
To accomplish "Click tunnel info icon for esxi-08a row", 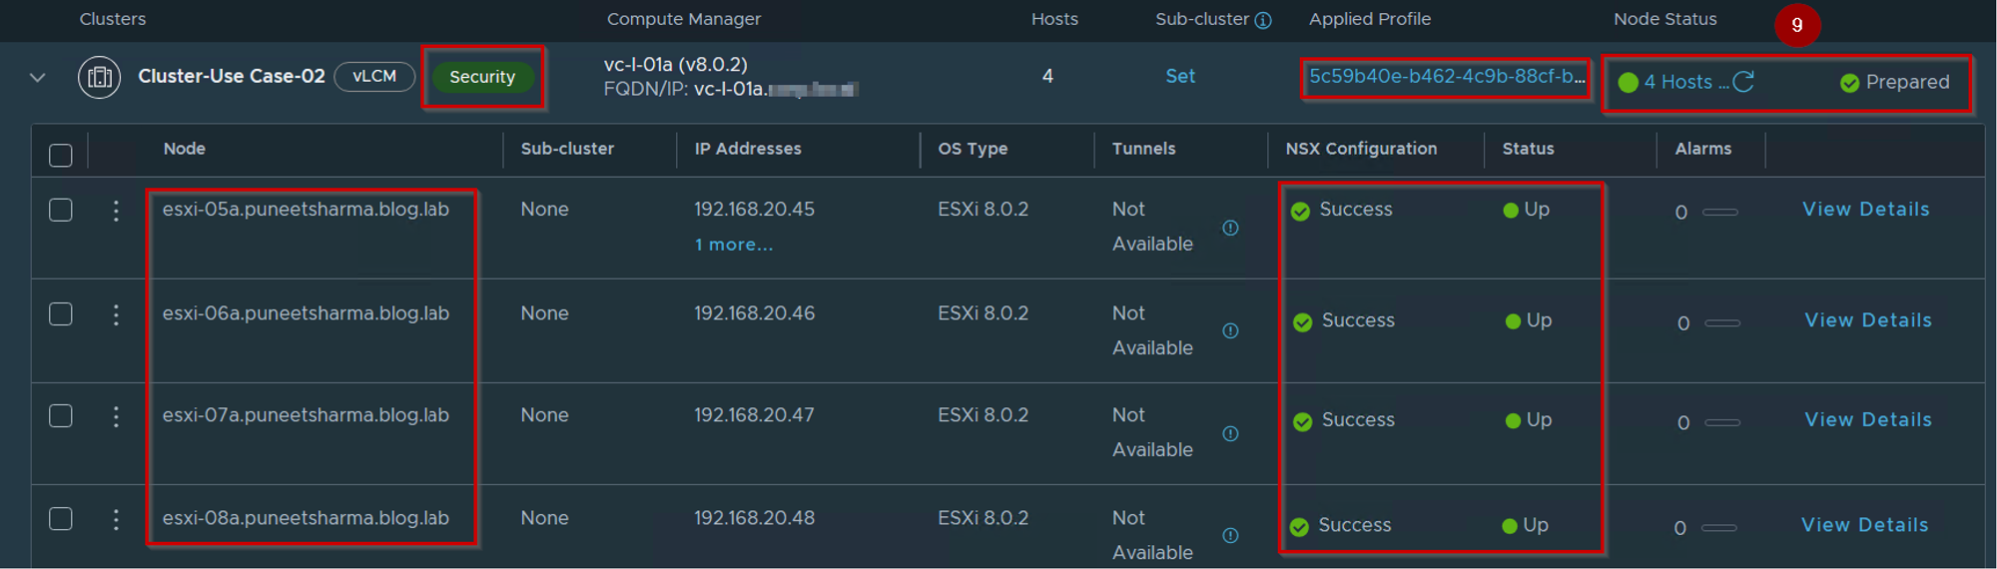I will tap(1230, 535).
